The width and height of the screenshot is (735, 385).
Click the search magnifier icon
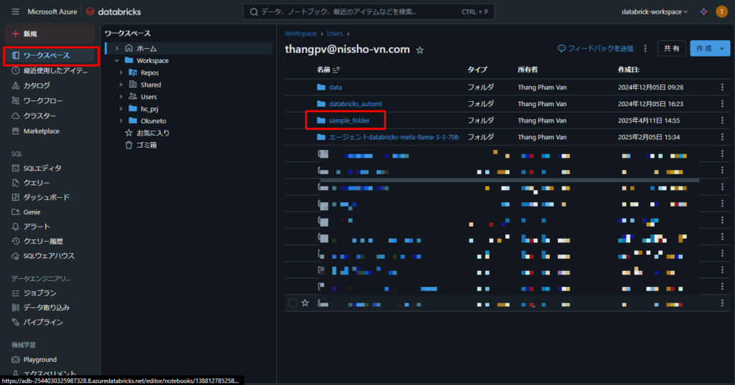(x=253, y=11)
